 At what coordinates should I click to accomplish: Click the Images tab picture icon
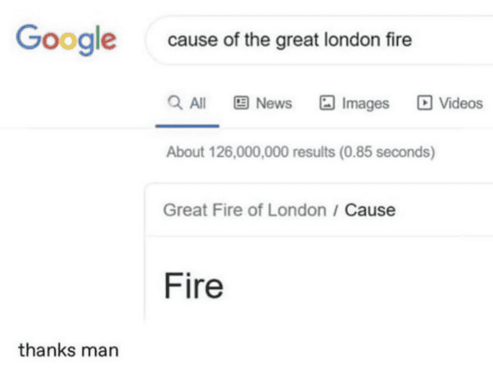click(327, 103)
